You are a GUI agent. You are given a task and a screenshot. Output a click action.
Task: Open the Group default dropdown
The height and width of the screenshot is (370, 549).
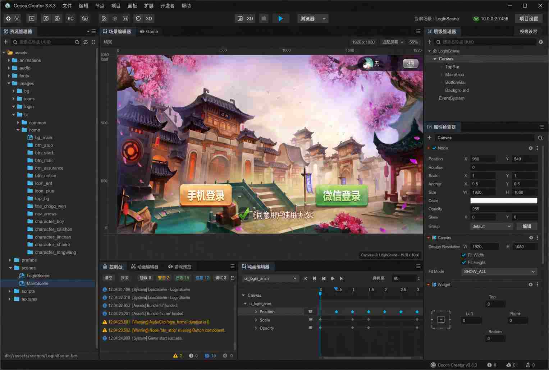pos(491,226)
